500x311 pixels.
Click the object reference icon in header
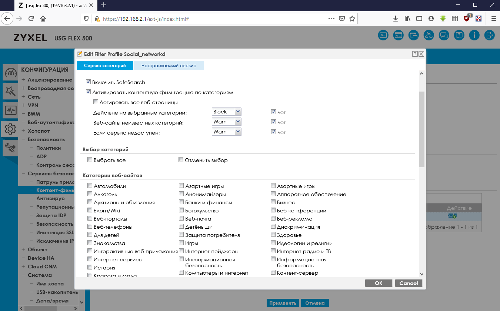click(413, 35)
